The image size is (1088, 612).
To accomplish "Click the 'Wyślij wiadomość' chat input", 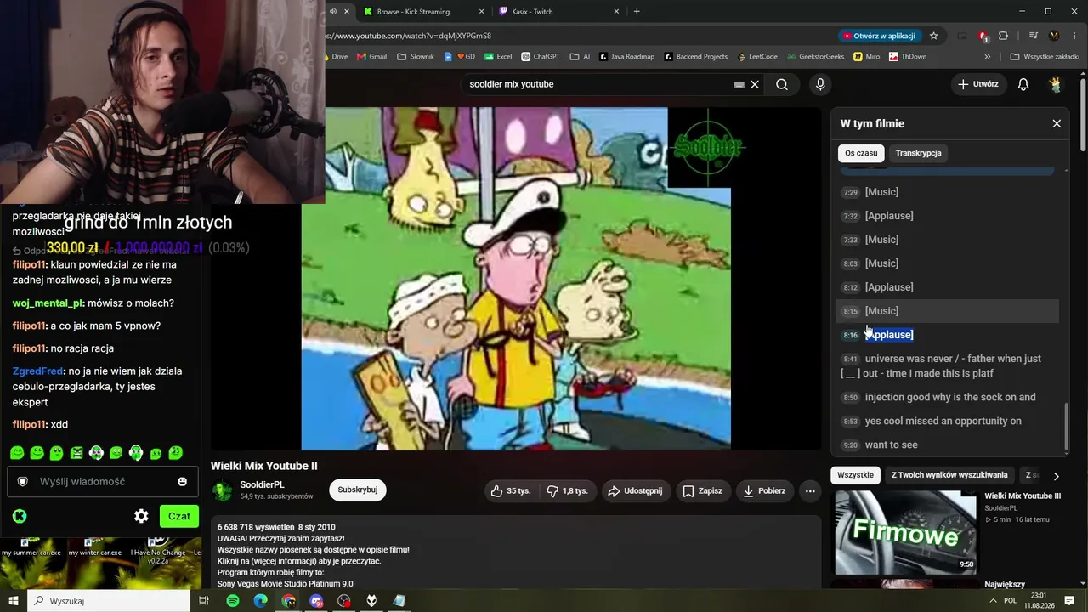I will [103, 481].
